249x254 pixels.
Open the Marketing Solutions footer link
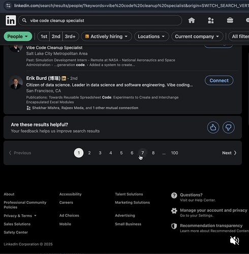pyautogui.click(x=132, y=203)
